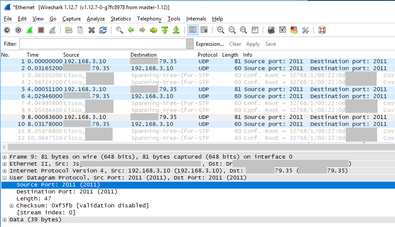Open preferences tools icon
The height and width of the screenshot is (227, 395).
[x=306, y=30]
